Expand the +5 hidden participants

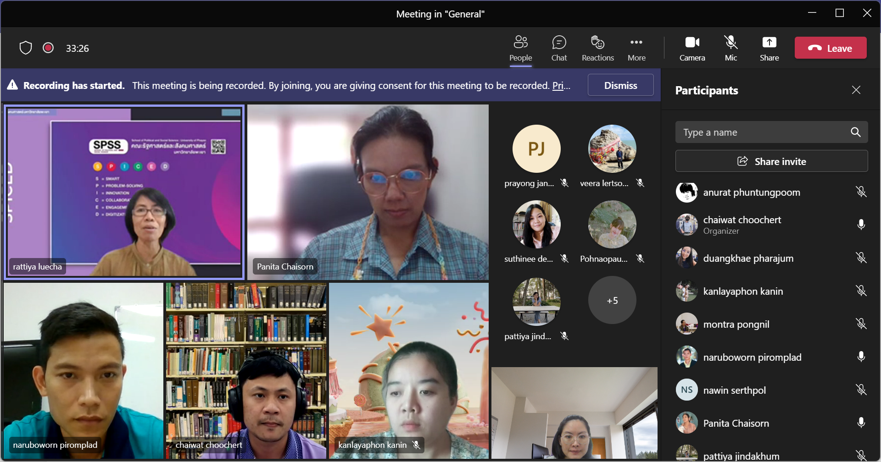(612, 300)
